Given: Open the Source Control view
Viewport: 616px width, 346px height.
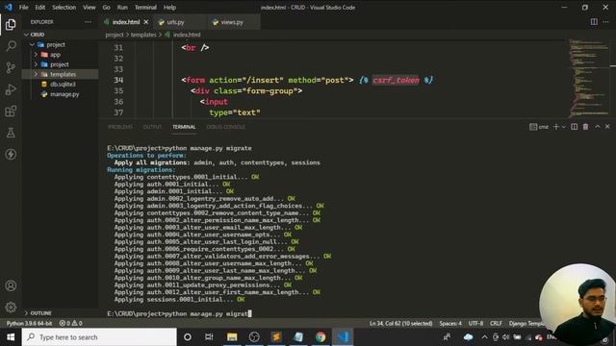Looking at the screenshot, I should click(x=11, y=68).
